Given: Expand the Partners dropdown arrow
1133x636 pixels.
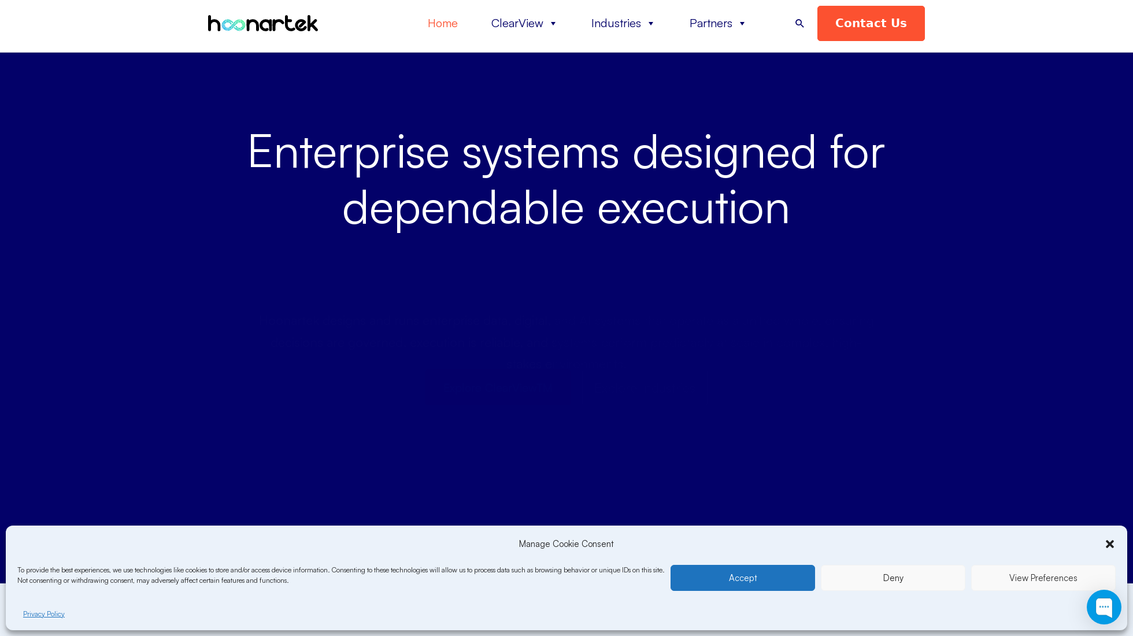Looking at the screenshot, I should [742, 24].
